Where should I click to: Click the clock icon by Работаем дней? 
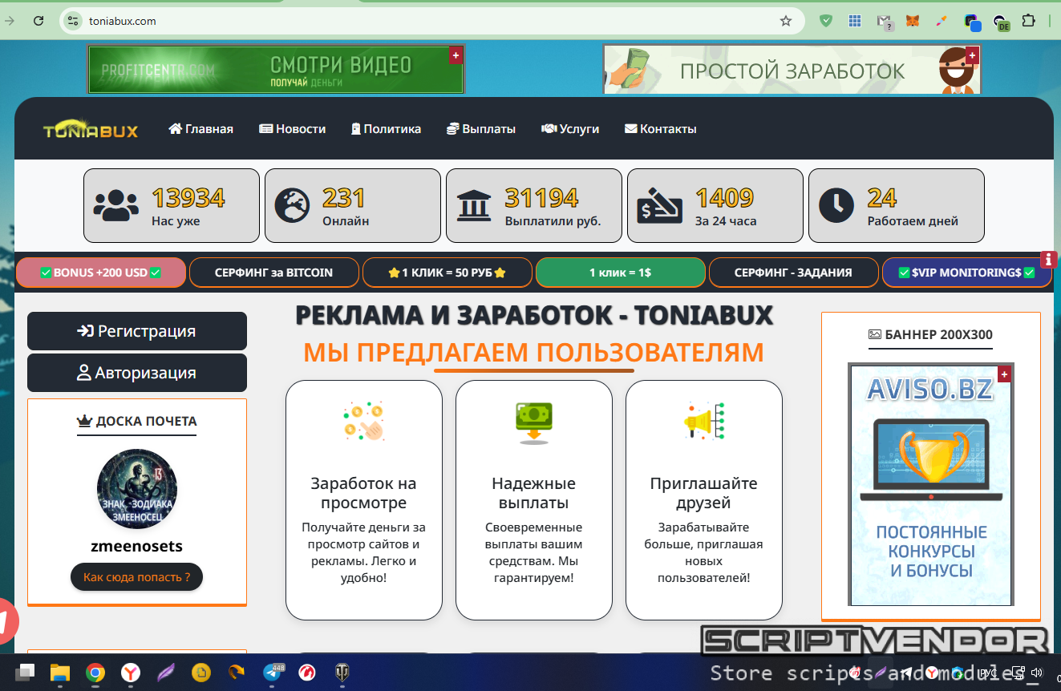(x=836, y=206)
